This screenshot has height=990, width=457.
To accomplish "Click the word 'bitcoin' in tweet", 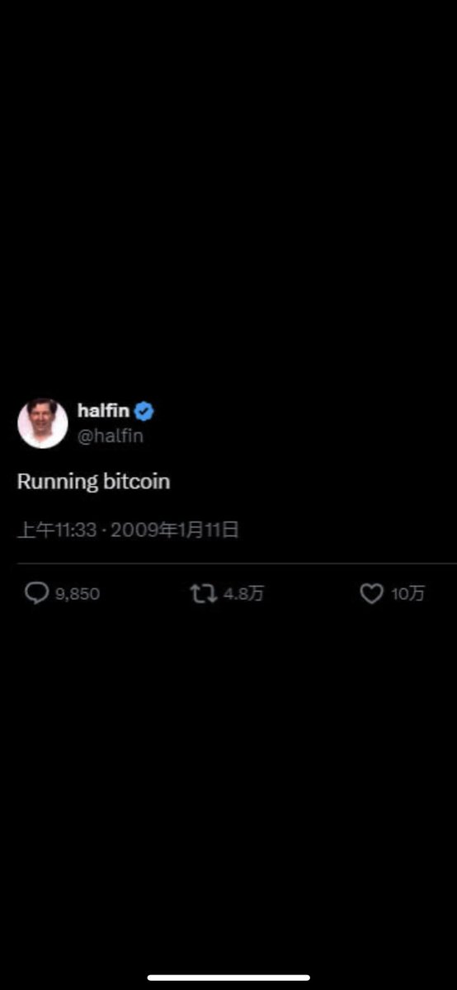I will pyautogui.click(x=137, y=482).
